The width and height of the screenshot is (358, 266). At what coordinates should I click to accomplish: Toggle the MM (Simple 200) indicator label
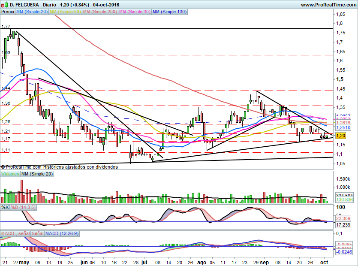click(99, 12)
